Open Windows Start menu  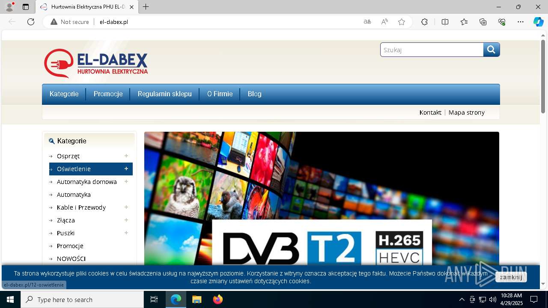pyautogui.click(x=10, y=299)
